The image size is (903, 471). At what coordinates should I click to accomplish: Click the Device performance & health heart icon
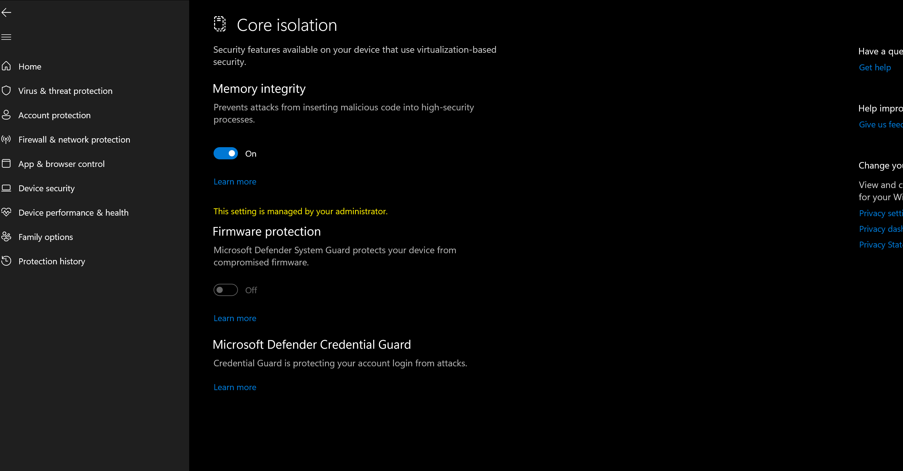[6, 212]
